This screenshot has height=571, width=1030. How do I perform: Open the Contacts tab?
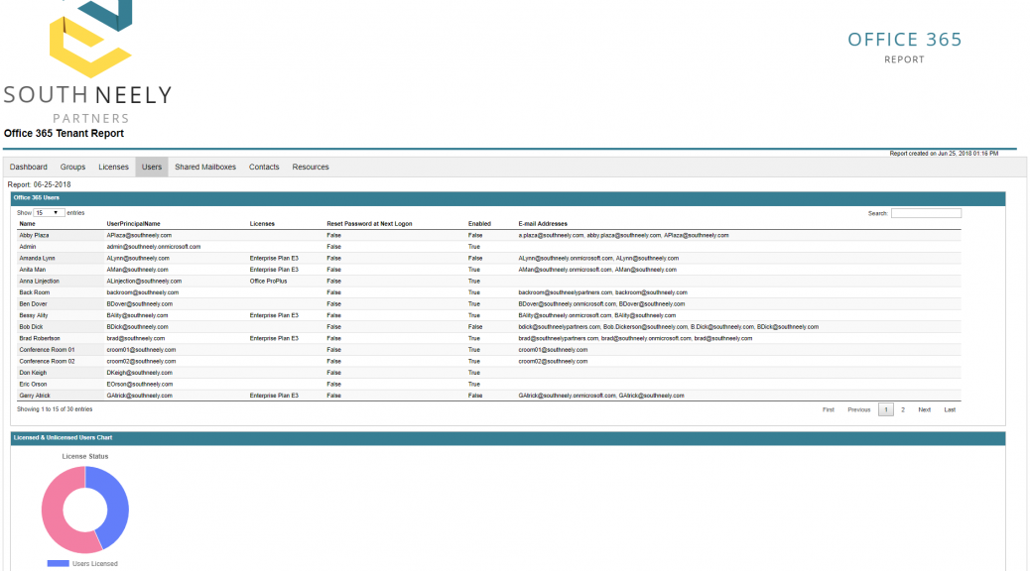click(x=264, y=167)
